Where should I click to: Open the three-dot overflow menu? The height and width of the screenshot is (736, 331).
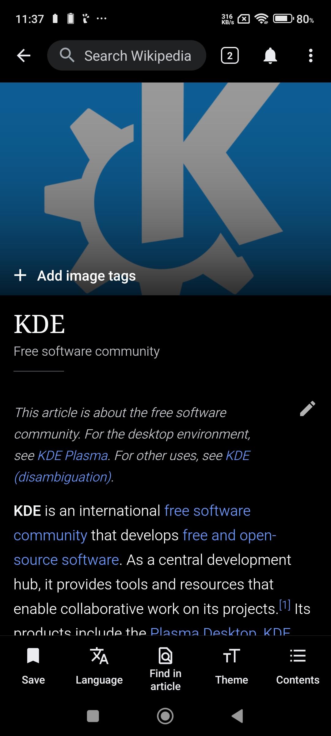pyautogui.click(x=310, y=56)
